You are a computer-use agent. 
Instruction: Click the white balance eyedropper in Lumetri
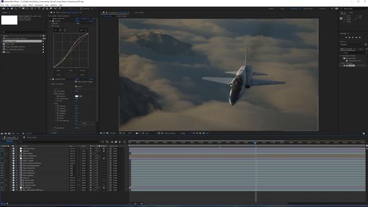(80, 96)
